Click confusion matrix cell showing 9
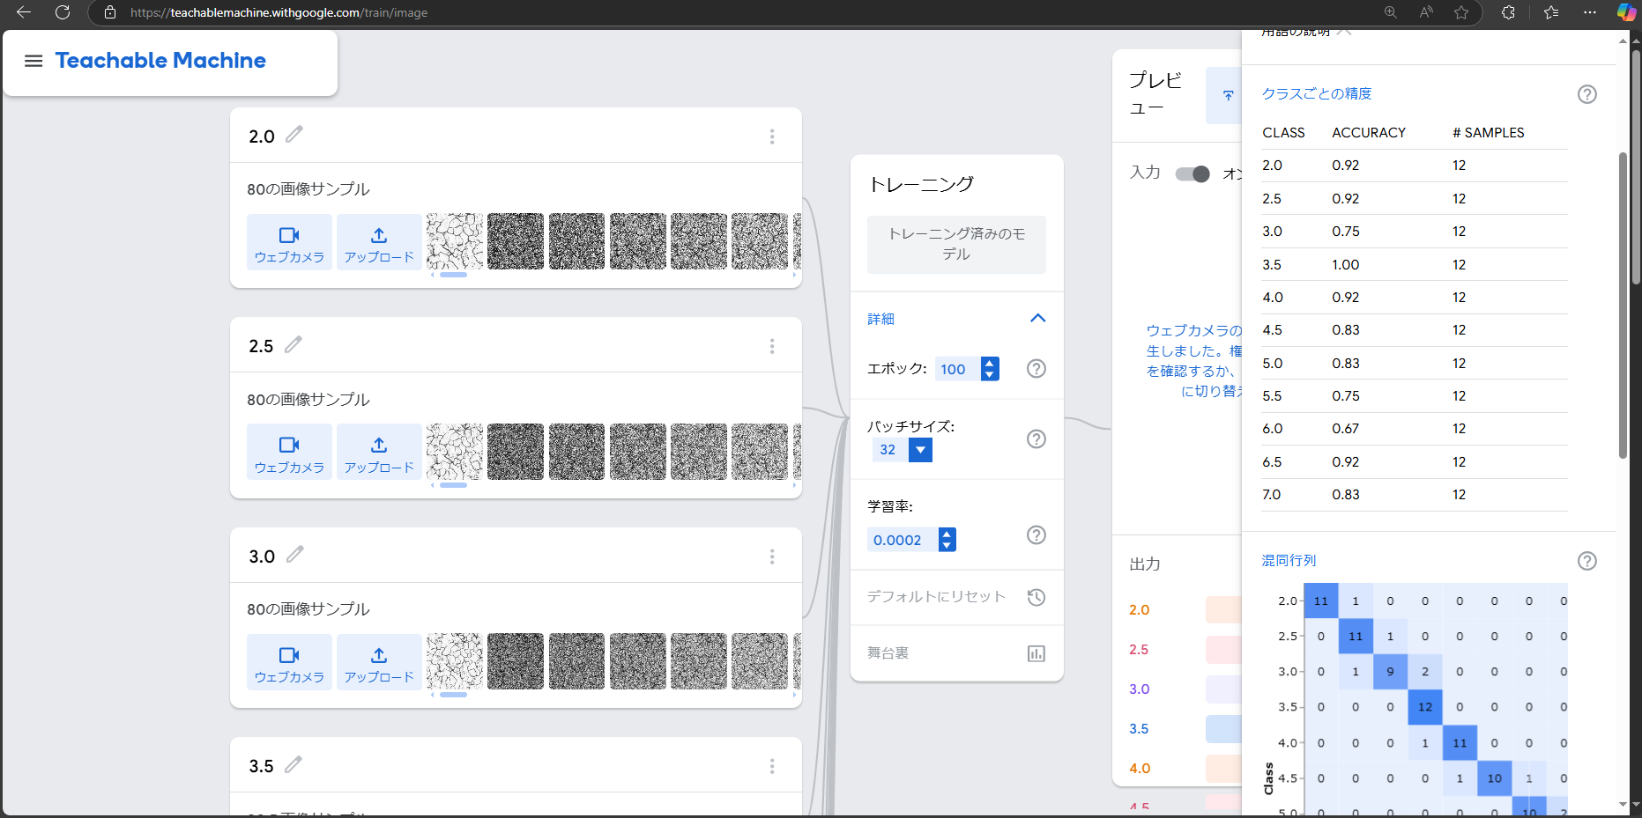The image size is (1642, 818). (1390, 672)
